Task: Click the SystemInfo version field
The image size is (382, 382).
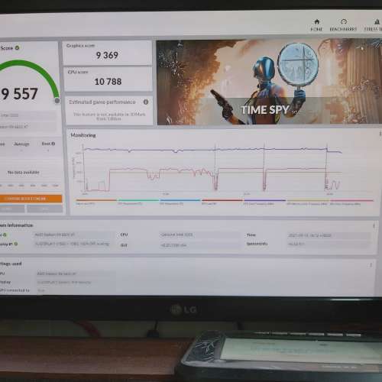Action: tap(329, 244)
